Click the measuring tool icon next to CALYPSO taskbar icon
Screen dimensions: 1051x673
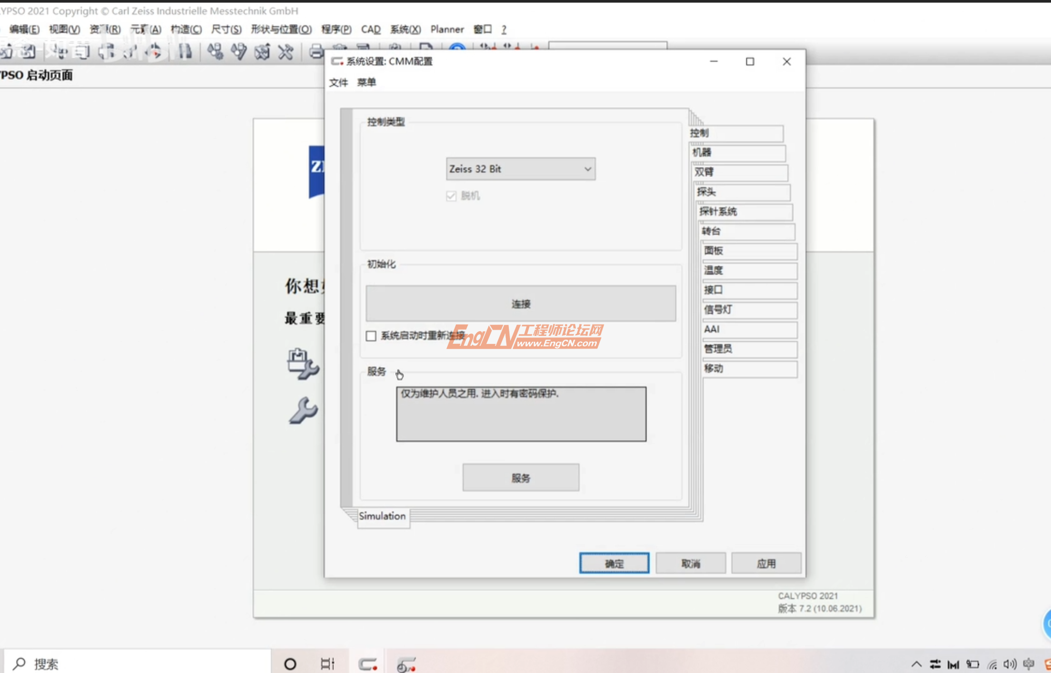[x=404, y=664]
